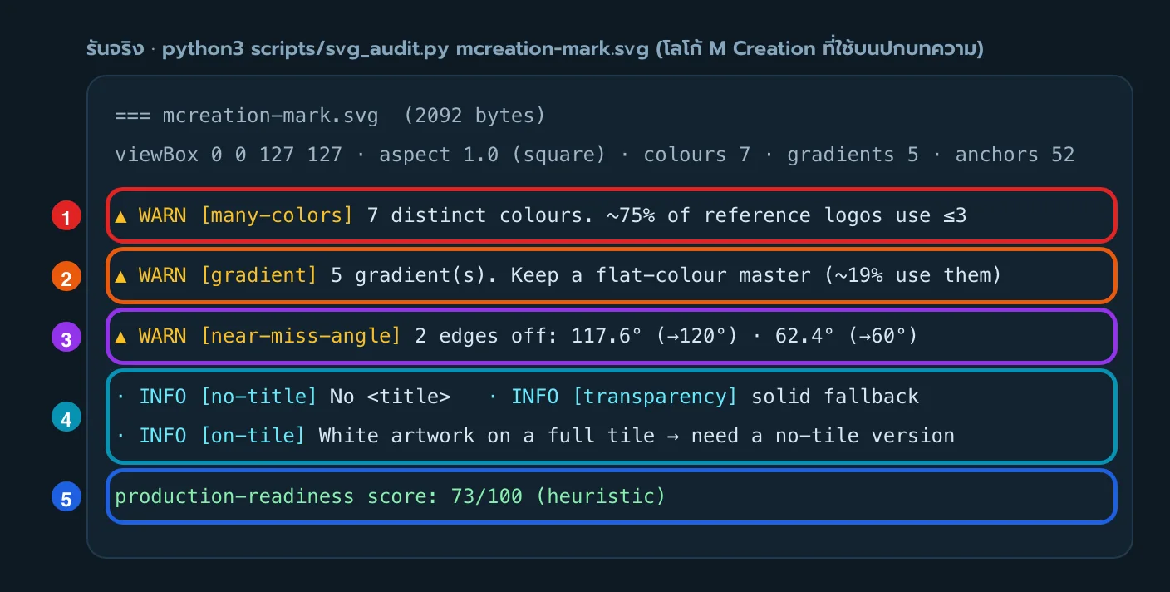Viewport: 1170px width, 592px height.
Task: Select 'viewBox 0 0 127 127' value
Action: coord(229,155)
